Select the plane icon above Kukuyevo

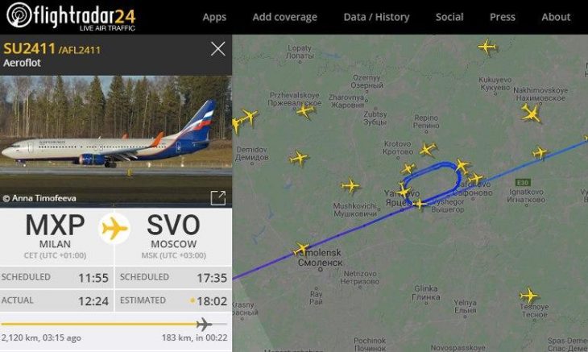click(487, 47)
